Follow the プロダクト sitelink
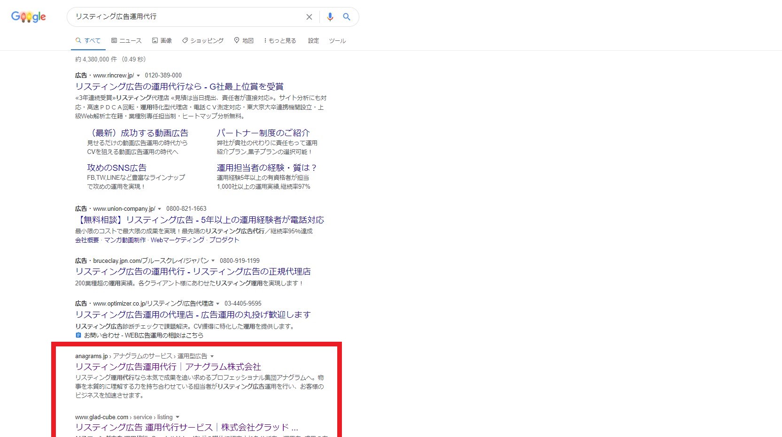The height and width of the screenshot is (437, 782). (224, 240)
